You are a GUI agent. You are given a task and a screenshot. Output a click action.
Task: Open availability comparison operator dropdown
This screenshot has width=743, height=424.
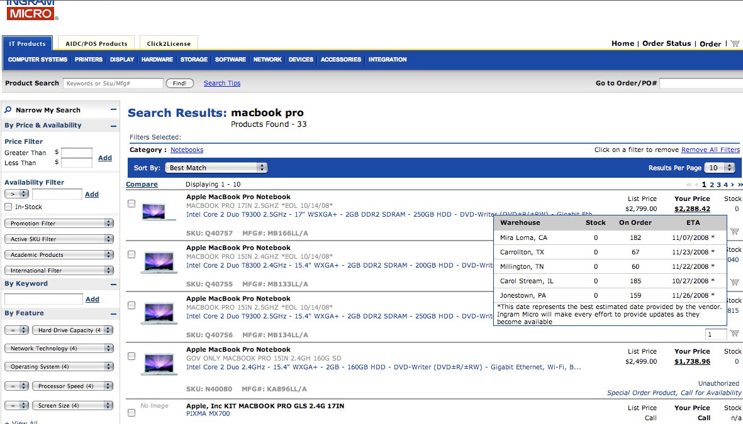click(16, 194)
